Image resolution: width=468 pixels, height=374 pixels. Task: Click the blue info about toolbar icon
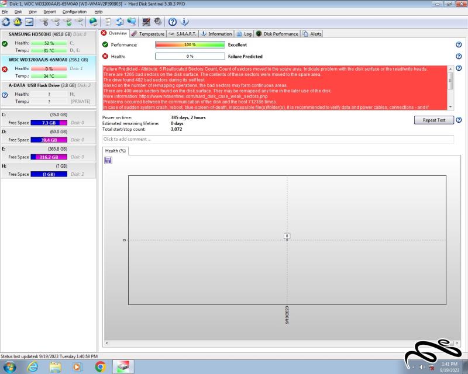185,22
